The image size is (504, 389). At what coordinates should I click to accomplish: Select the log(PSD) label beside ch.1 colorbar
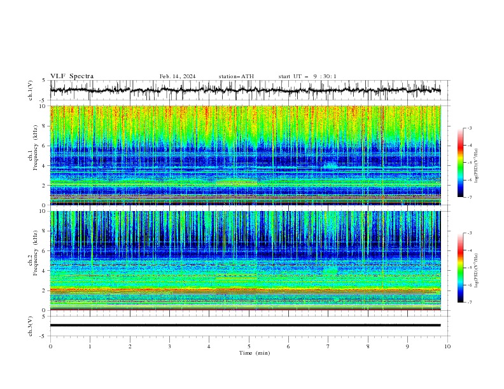(x=477, y=166)
